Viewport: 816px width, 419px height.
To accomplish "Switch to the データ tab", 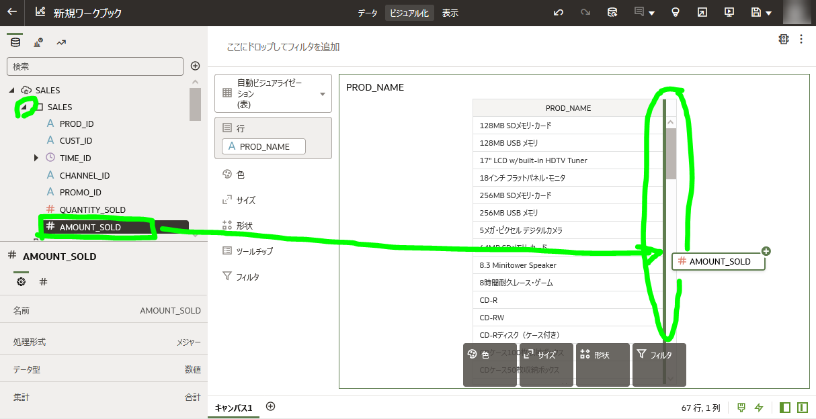I will click(367, 12).
